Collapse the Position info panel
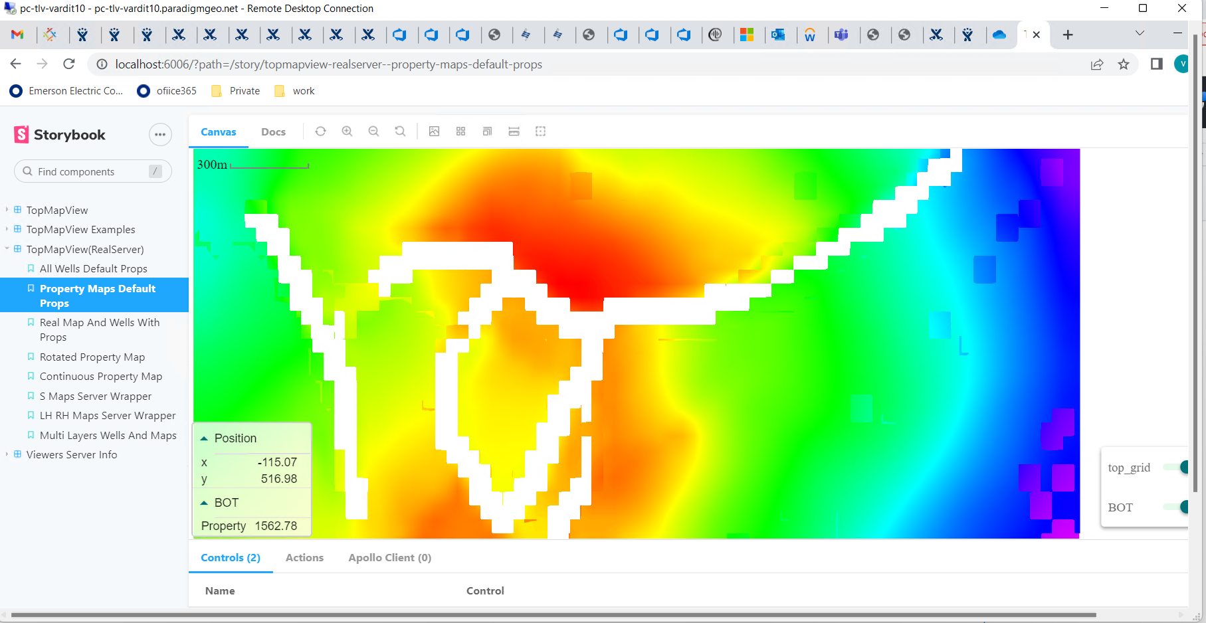1206x623 pixels. (x=204, y=438)
